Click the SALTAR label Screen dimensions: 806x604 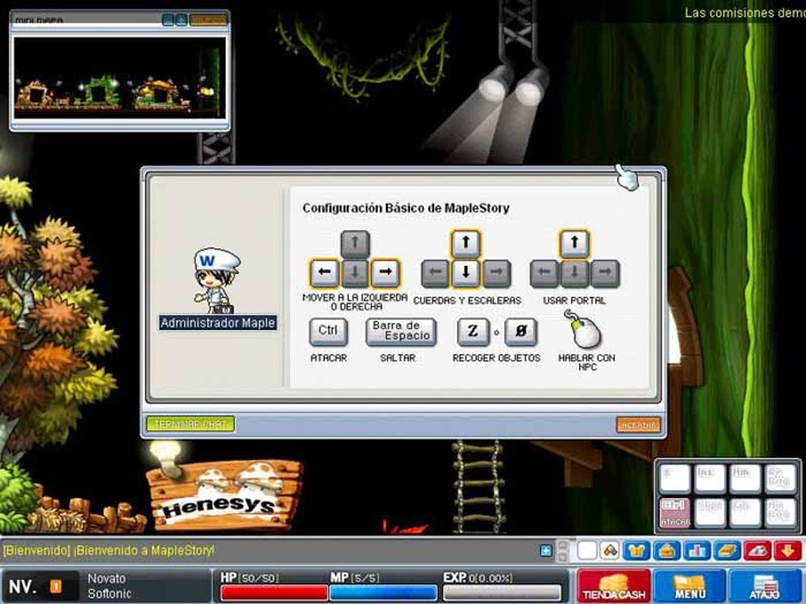click(397, 358)
